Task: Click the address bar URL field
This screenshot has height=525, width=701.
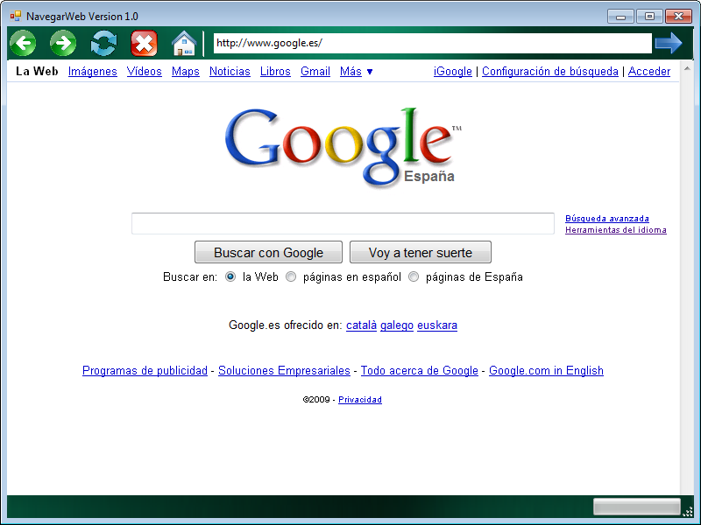Action: pyautogui.click(x=432, y=43)
